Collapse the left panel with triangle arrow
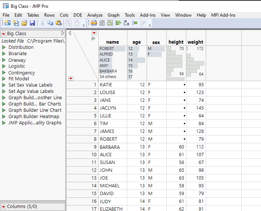Viewport: 261px width, 211px height. point(69,33)
